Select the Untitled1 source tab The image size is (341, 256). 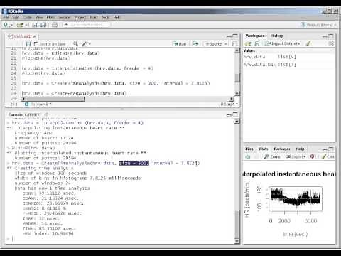click(x=21, y=36)
